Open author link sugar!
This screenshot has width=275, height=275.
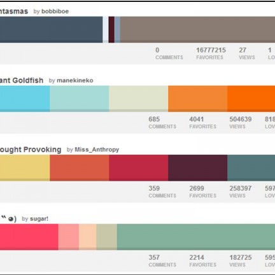click(x=39, y=218)
